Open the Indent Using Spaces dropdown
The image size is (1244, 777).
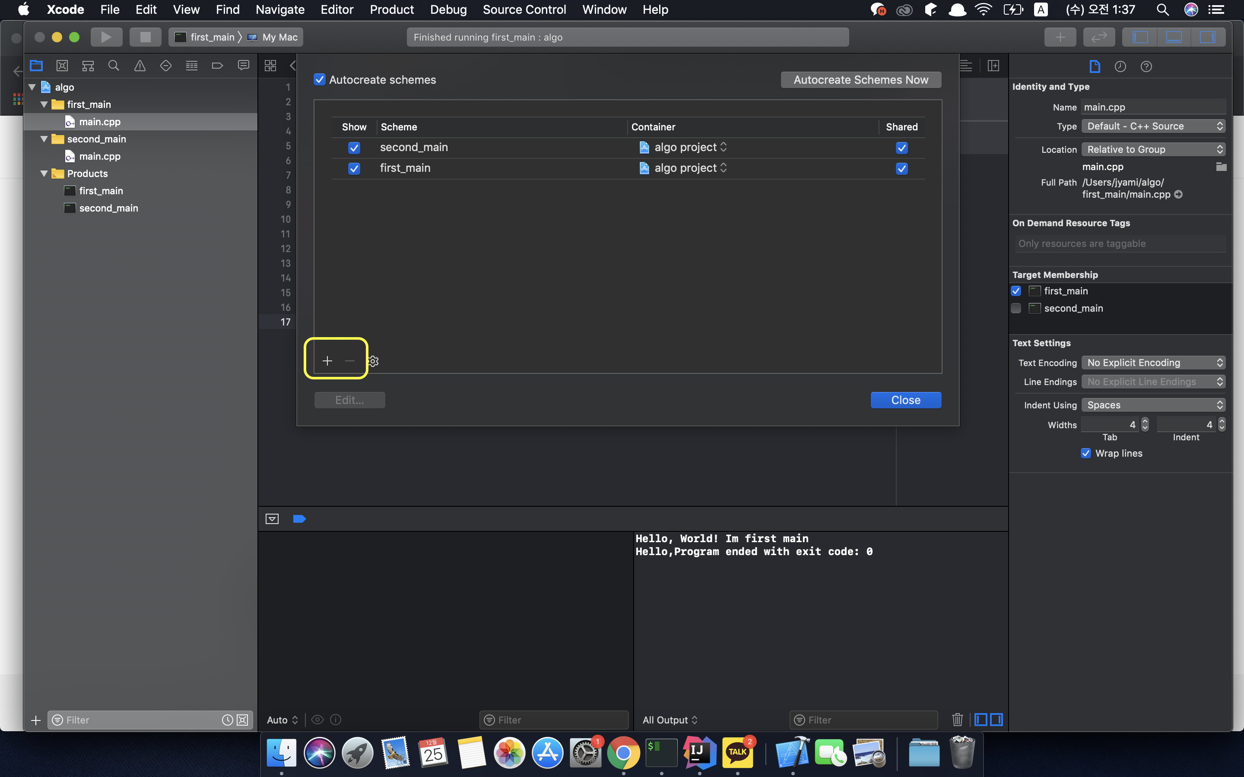(1153, 405)
